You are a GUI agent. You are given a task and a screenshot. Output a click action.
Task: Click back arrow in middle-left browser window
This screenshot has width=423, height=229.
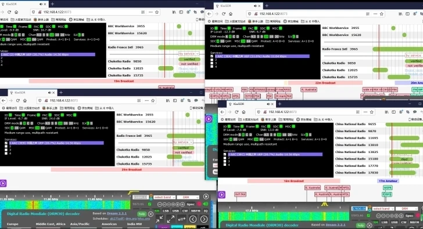coord(3,101)
